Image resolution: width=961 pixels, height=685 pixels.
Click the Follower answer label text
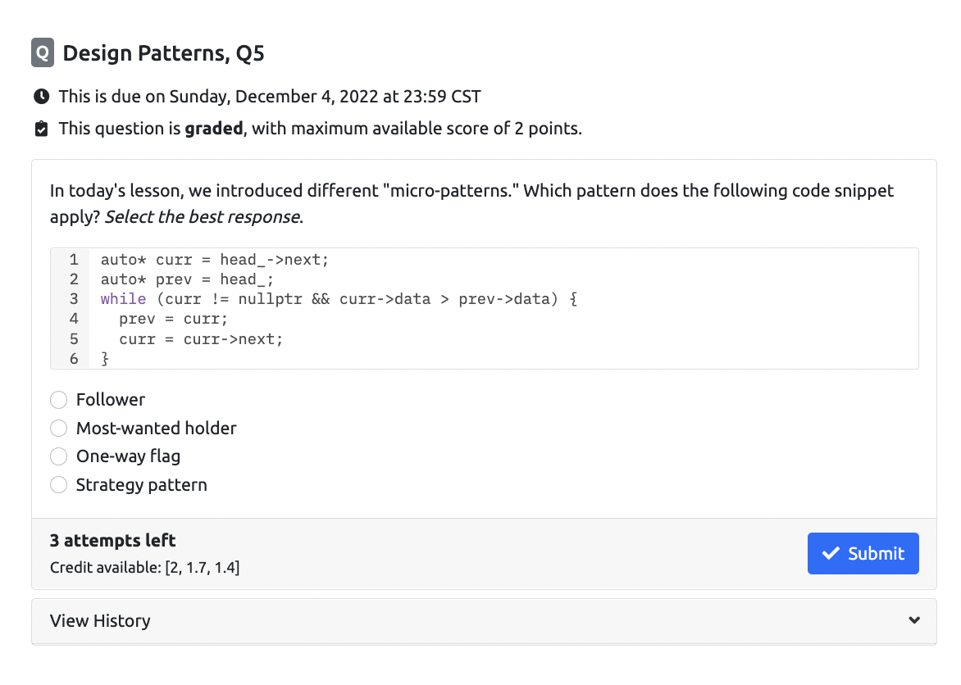111,400
